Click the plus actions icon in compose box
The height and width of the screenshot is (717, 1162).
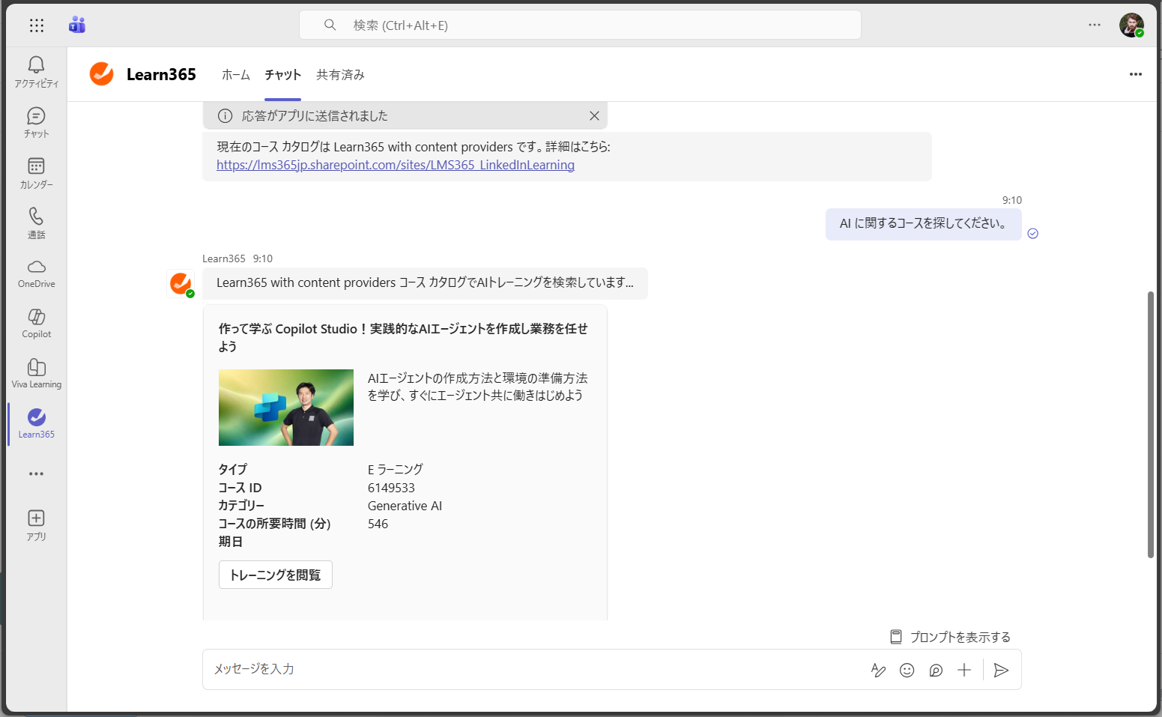[x=964, y=670]
